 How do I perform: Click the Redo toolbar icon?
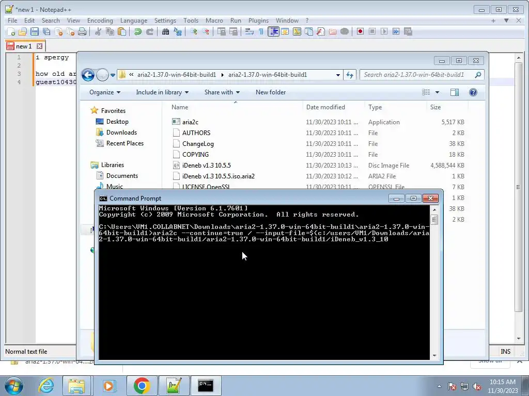click(x=149, y=31)
